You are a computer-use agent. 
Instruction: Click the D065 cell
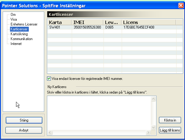[109, 27]
